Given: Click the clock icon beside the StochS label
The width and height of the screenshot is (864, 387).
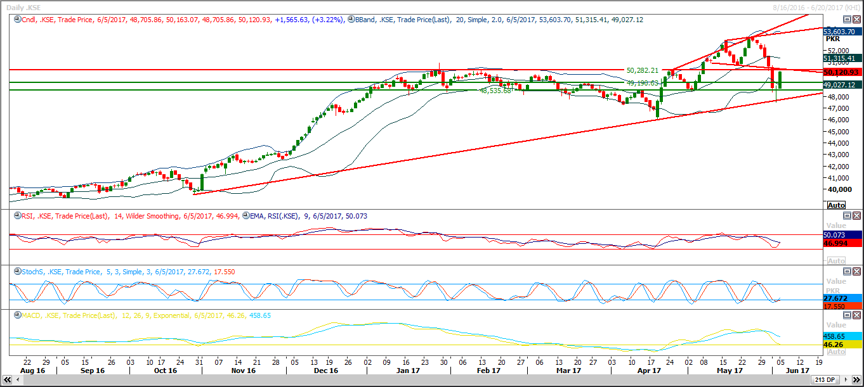Looking at the screenshot, I should 16,272.
